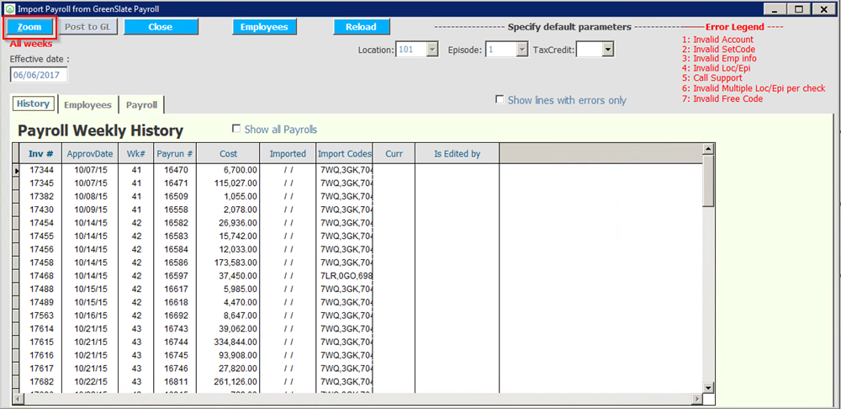Select invoice 17345 cell
Screen dimensions: 841x409
(x=40, y=183)
